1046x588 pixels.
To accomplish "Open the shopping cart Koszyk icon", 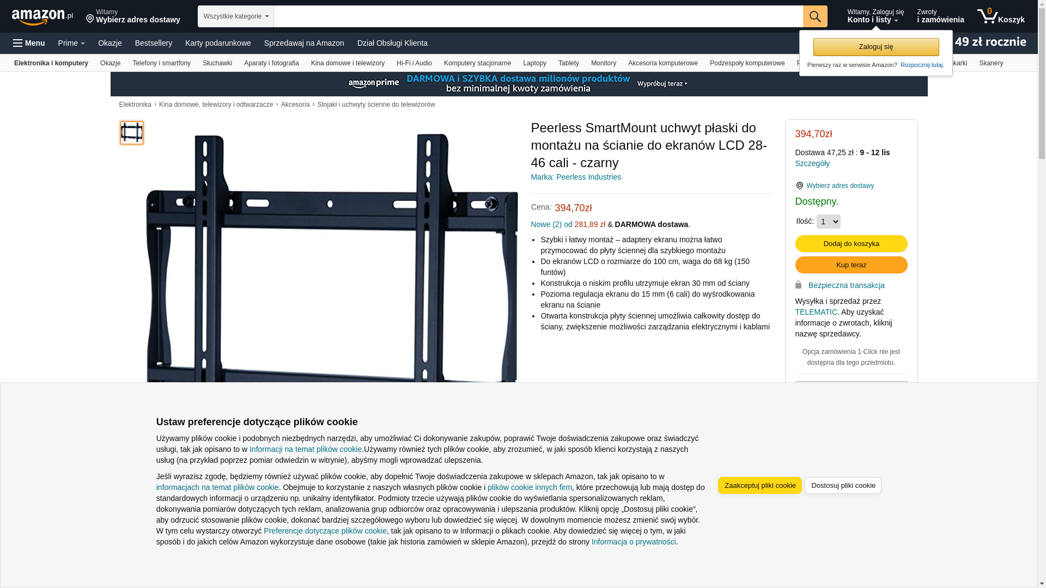I will click(1001, 16).
